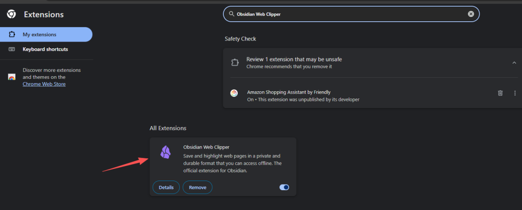
Task: Click the puzzle piece My extensions icon
Action: (x=12, y=35)
